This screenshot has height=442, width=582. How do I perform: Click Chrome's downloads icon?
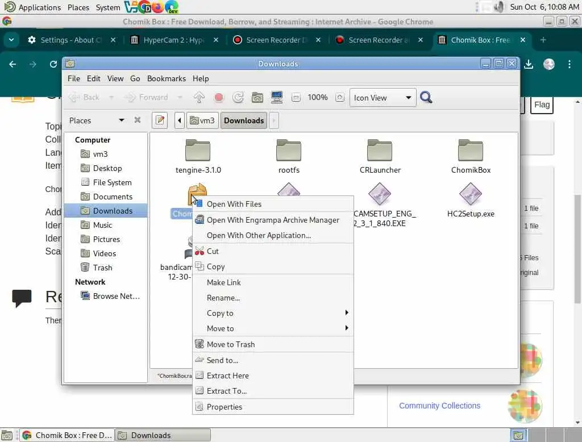point(529,64)
